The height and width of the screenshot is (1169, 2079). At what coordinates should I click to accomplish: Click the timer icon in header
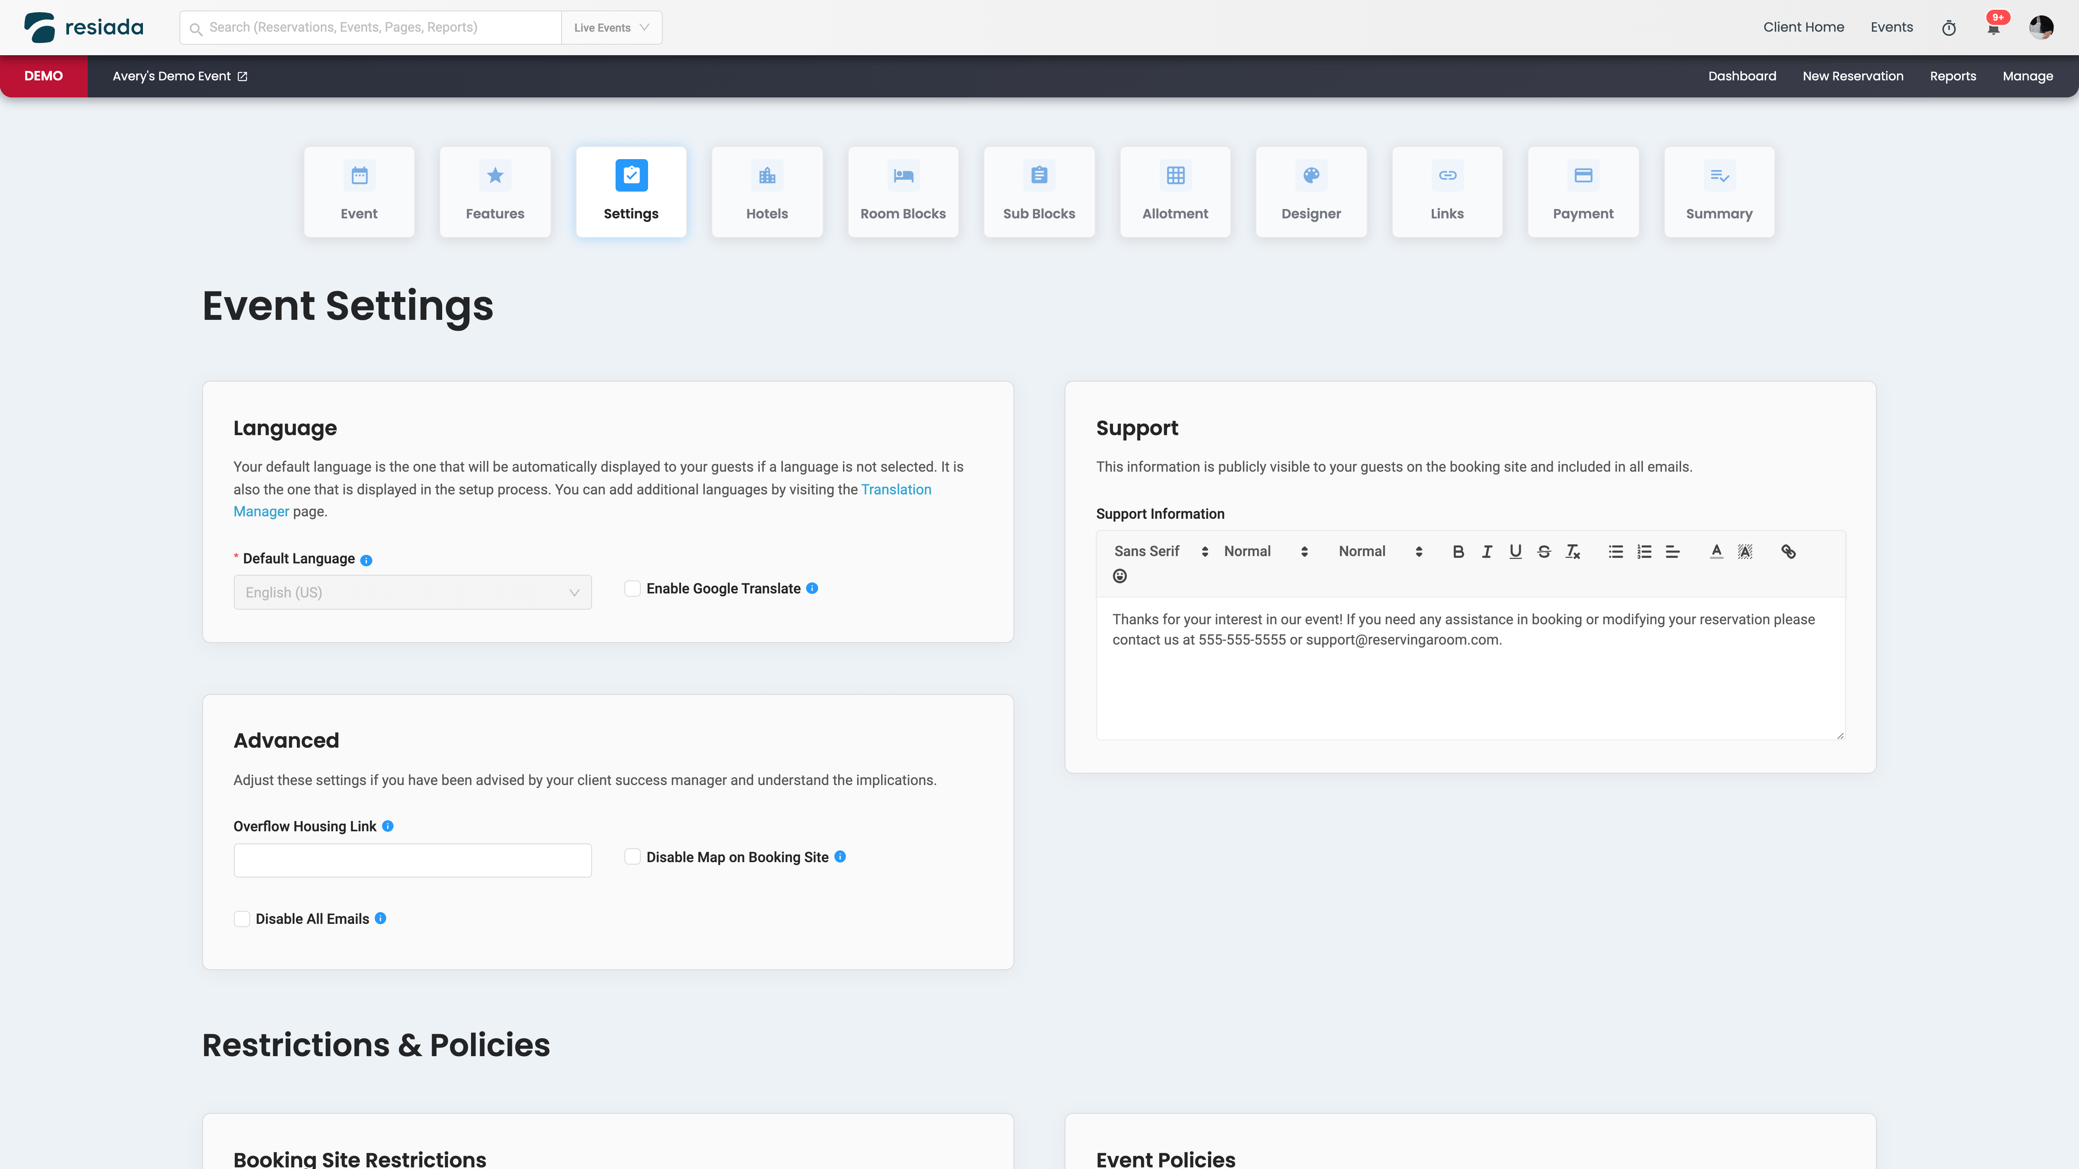coord(1948,28)
